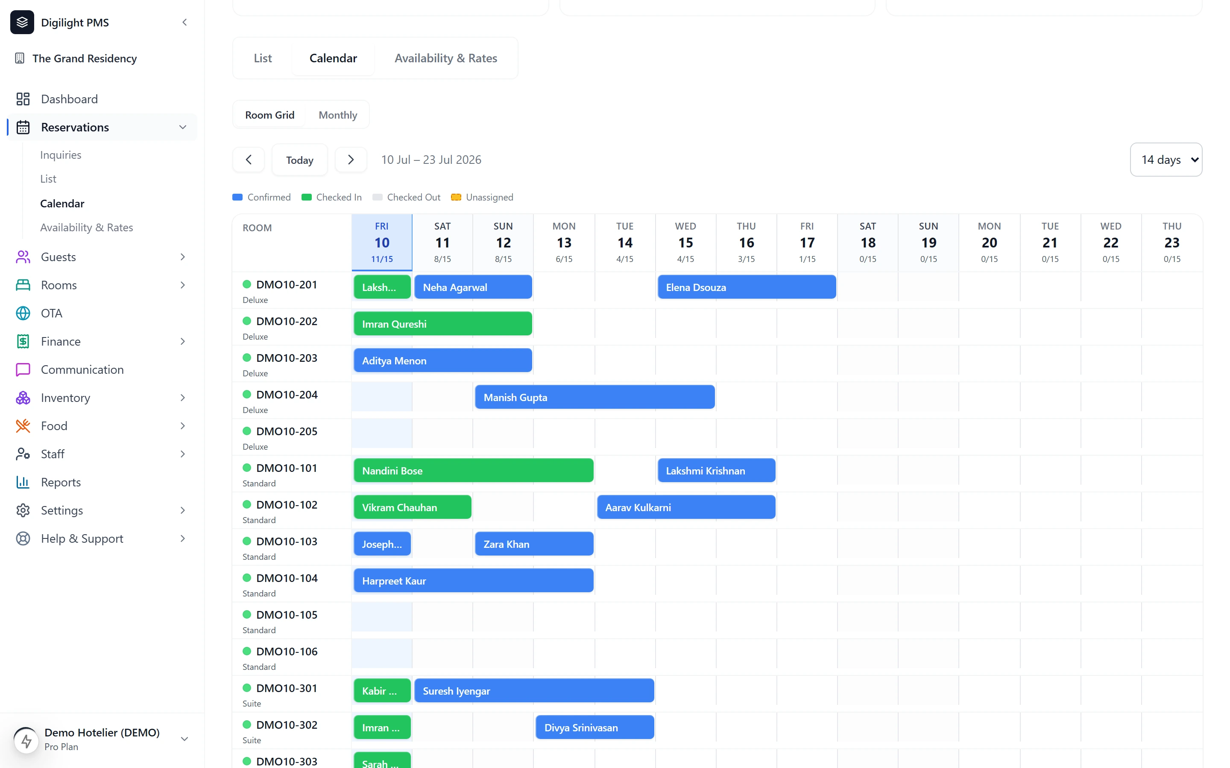Switch to Monthly view
This screenshot has height=768, width=1230.
pyautogui.click(x=338, y=115)
